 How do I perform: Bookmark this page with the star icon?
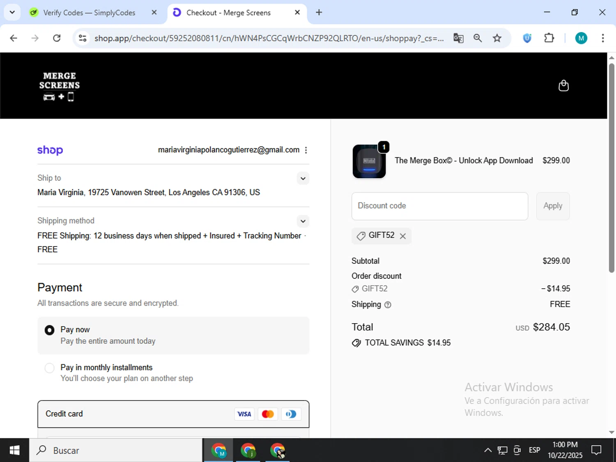(497, 38)
